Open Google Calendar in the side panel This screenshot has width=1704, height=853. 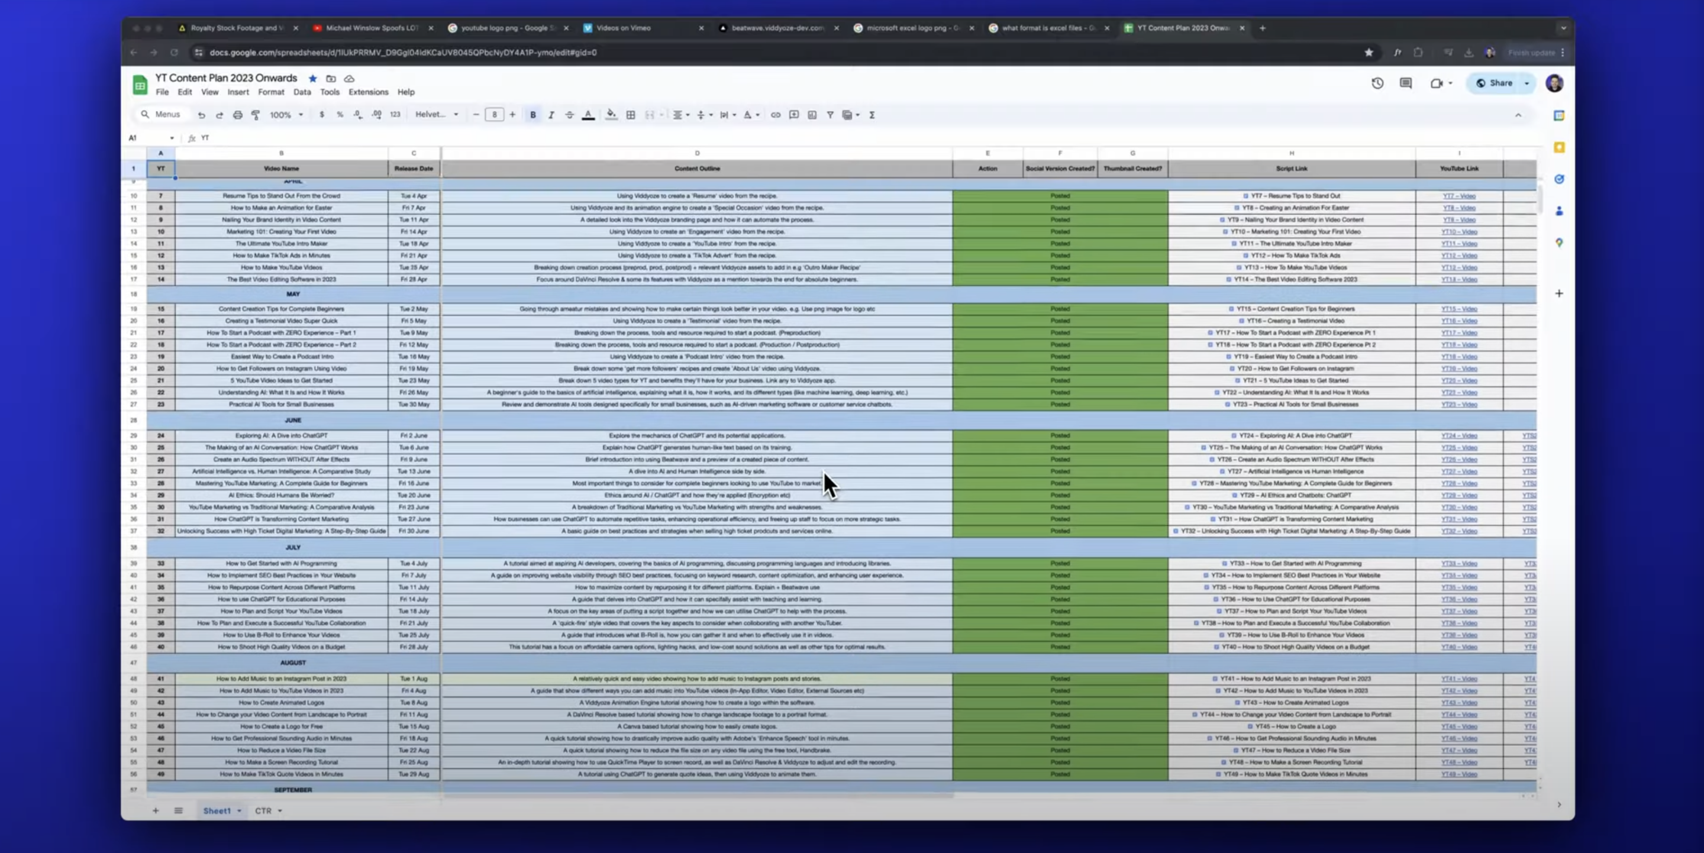[x=1559, y=116]
